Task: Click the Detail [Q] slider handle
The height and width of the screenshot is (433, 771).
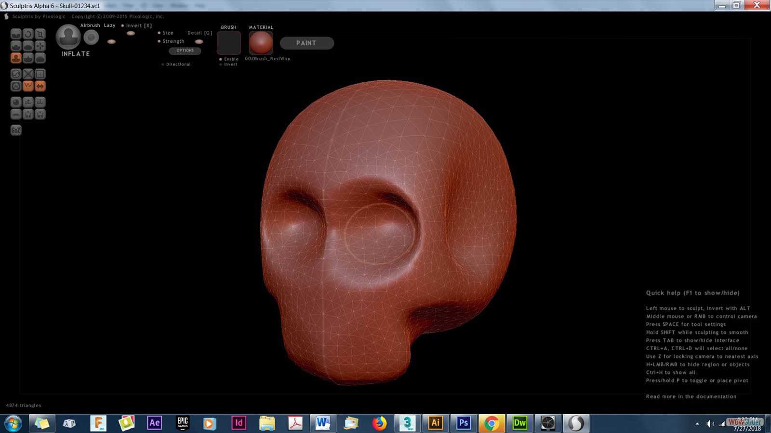Action: click(x=199, y=41)
